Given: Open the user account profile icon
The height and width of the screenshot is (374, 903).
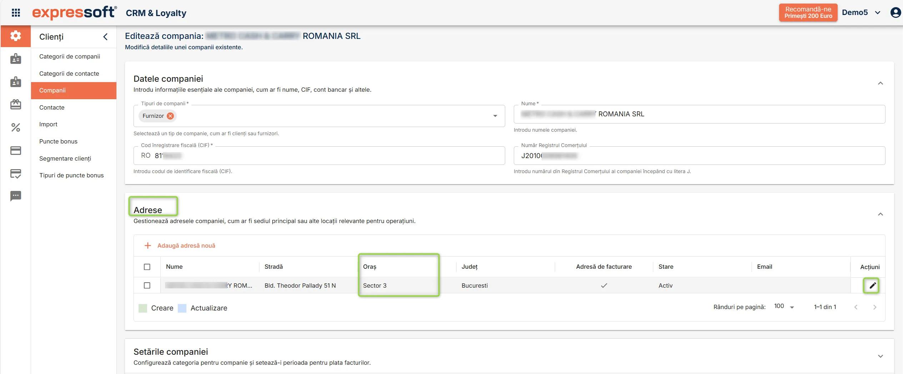Looking at the screenshot, I should [896, 13].
